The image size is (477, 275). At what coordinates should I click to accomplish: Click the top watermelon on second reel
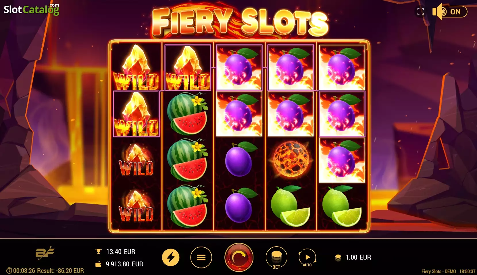(188, 114)
